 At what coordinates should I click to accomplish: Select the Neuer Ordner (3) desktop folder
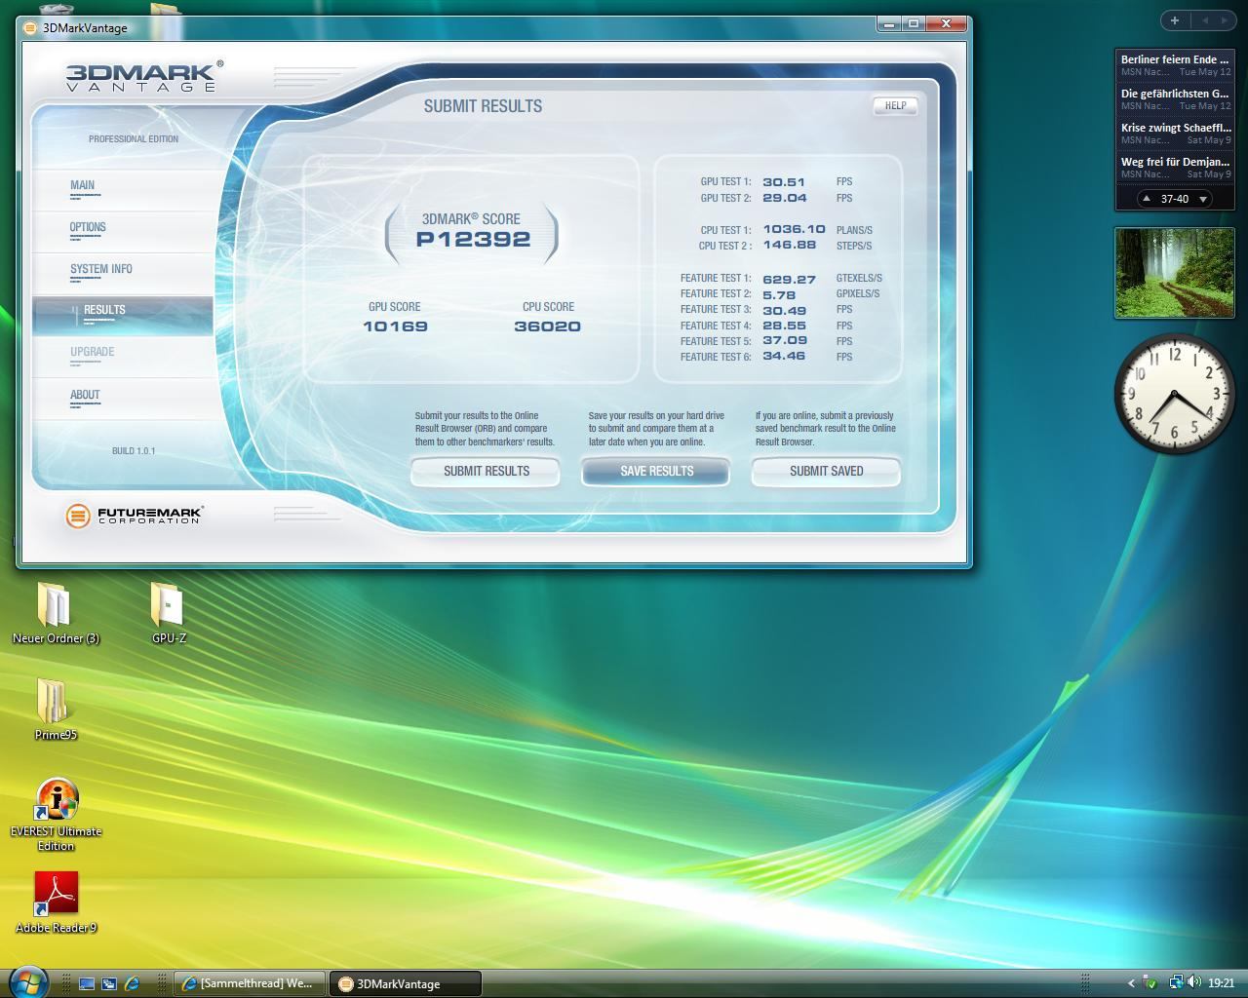pos(56,614)
